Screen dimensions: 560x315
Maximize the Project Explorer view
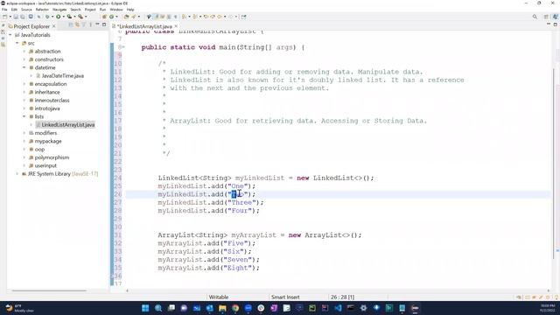coord(104,24)
